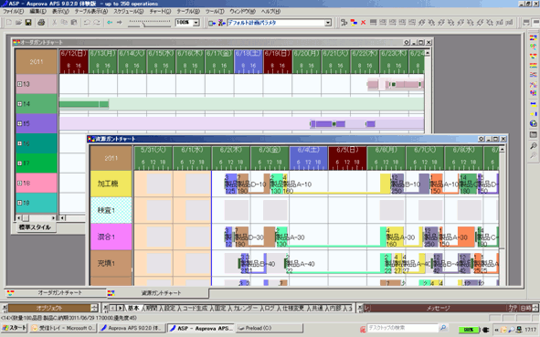540x337 pixels.
Task: Click the printer icon in the toolbar
Action: coord(41,23)
